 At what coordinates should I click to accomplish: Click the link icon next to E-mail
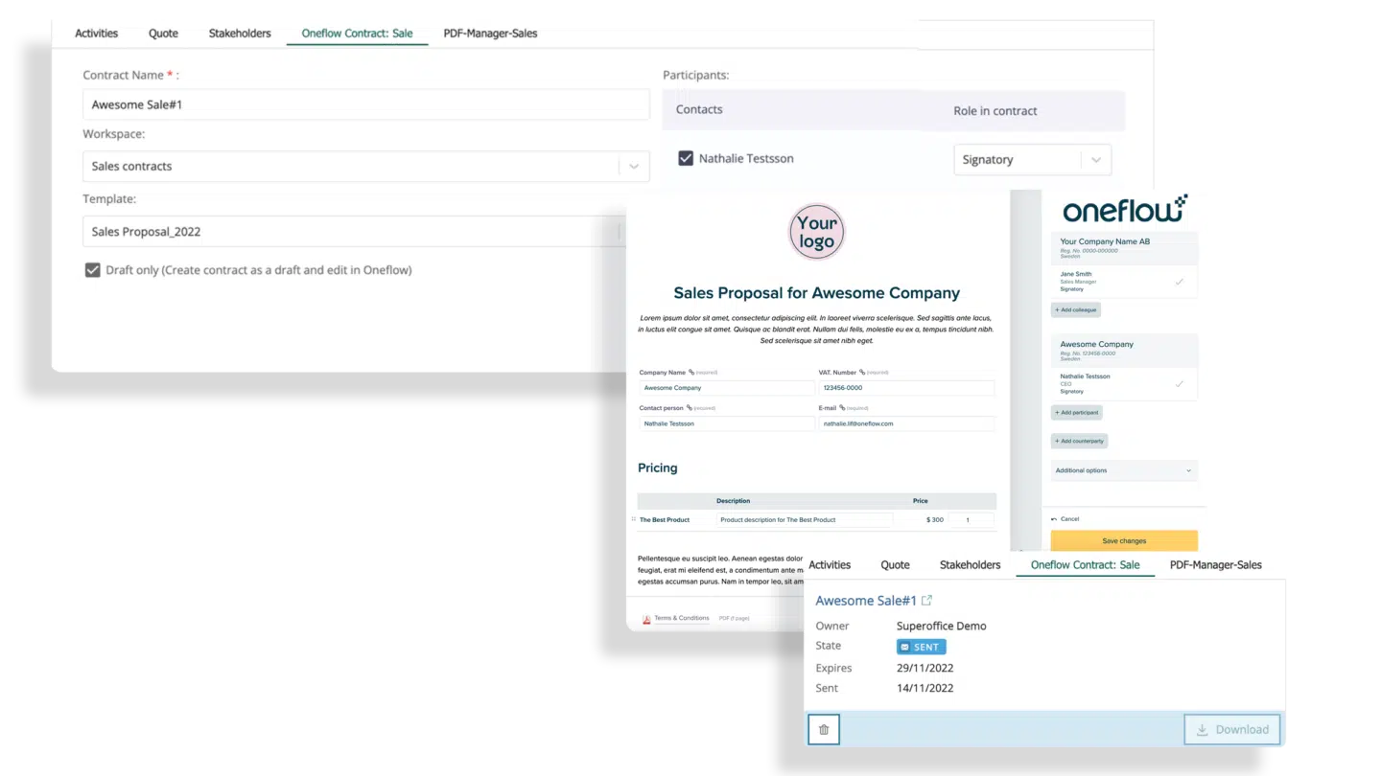click(842, 408)
